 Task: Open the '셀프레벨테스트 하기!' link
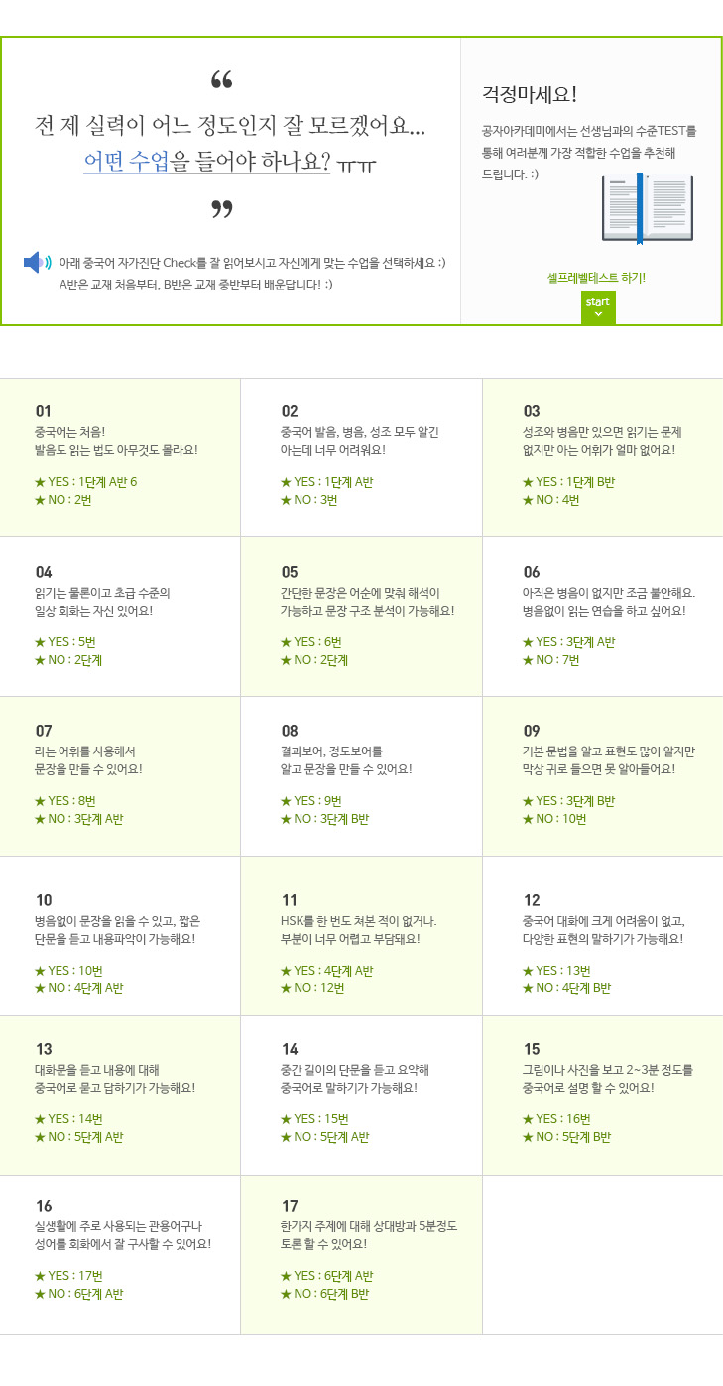pyautogui.click(x=596, y=278)
